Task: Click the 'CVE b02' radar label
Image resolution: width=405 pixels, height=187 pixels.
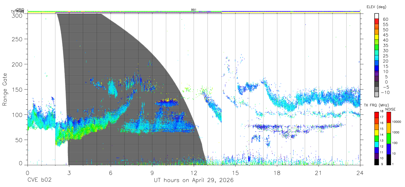Action: click(x=39, y=180)
